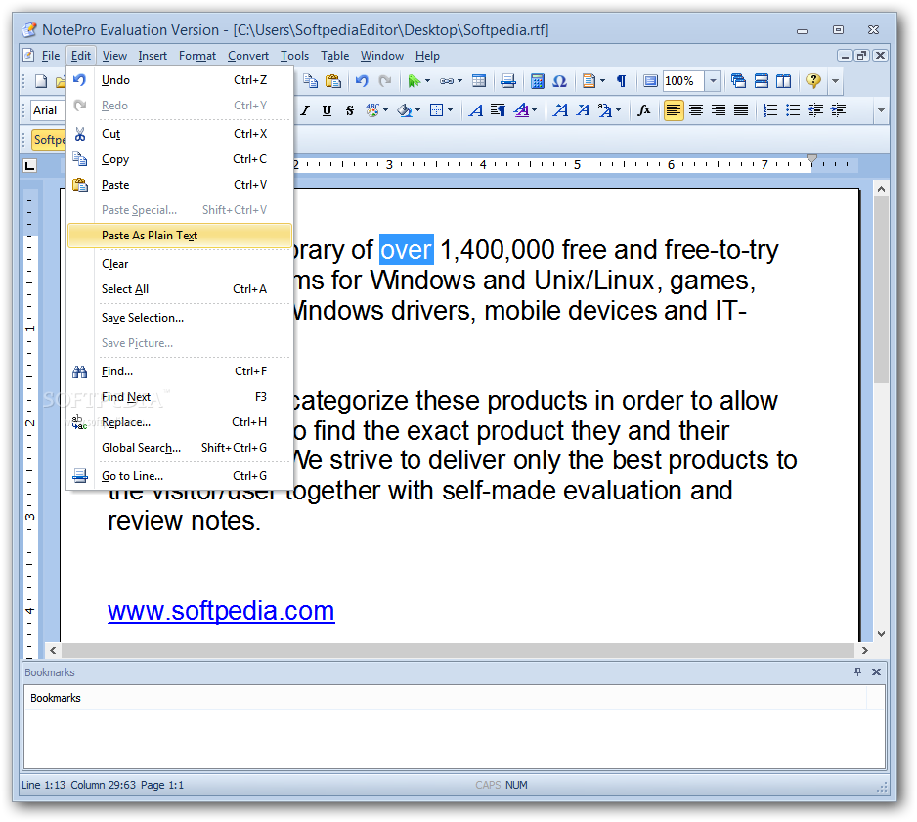Cascade windows icon in toolbar
The image size is (917, 822).
(739, 81)
